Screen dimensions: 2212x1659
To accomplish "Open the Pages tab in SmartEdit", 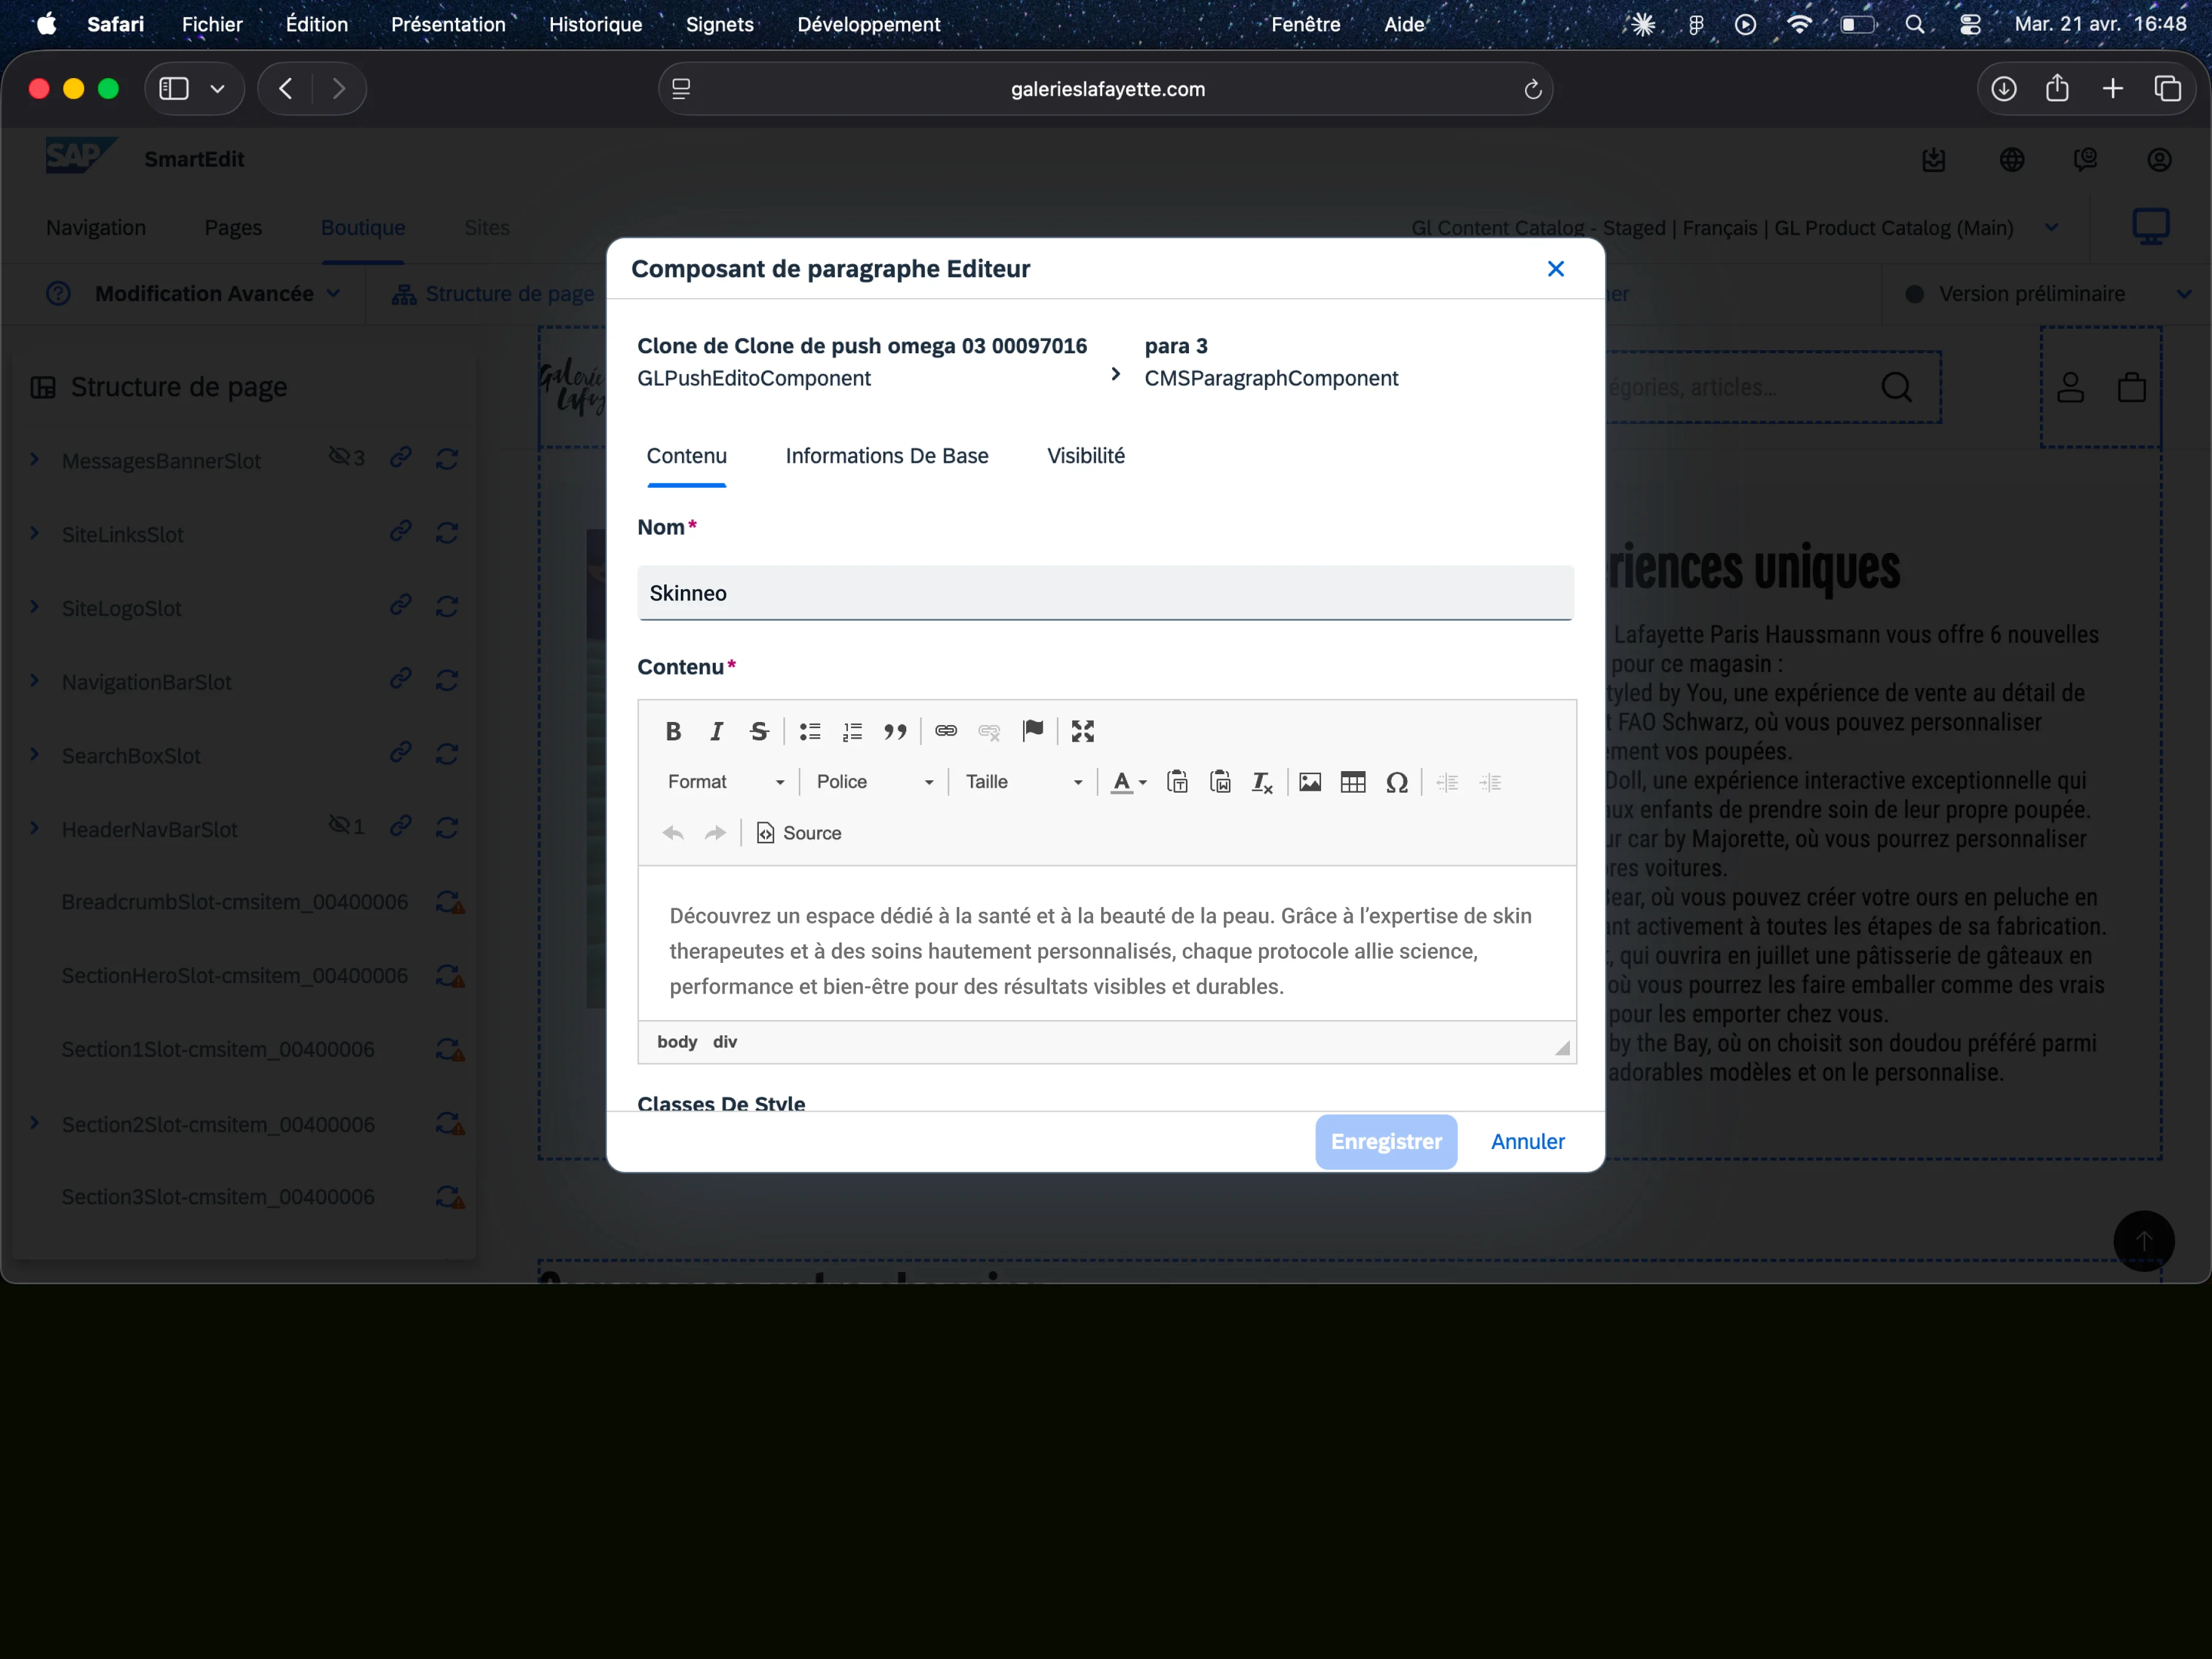I will pos(233,228).
